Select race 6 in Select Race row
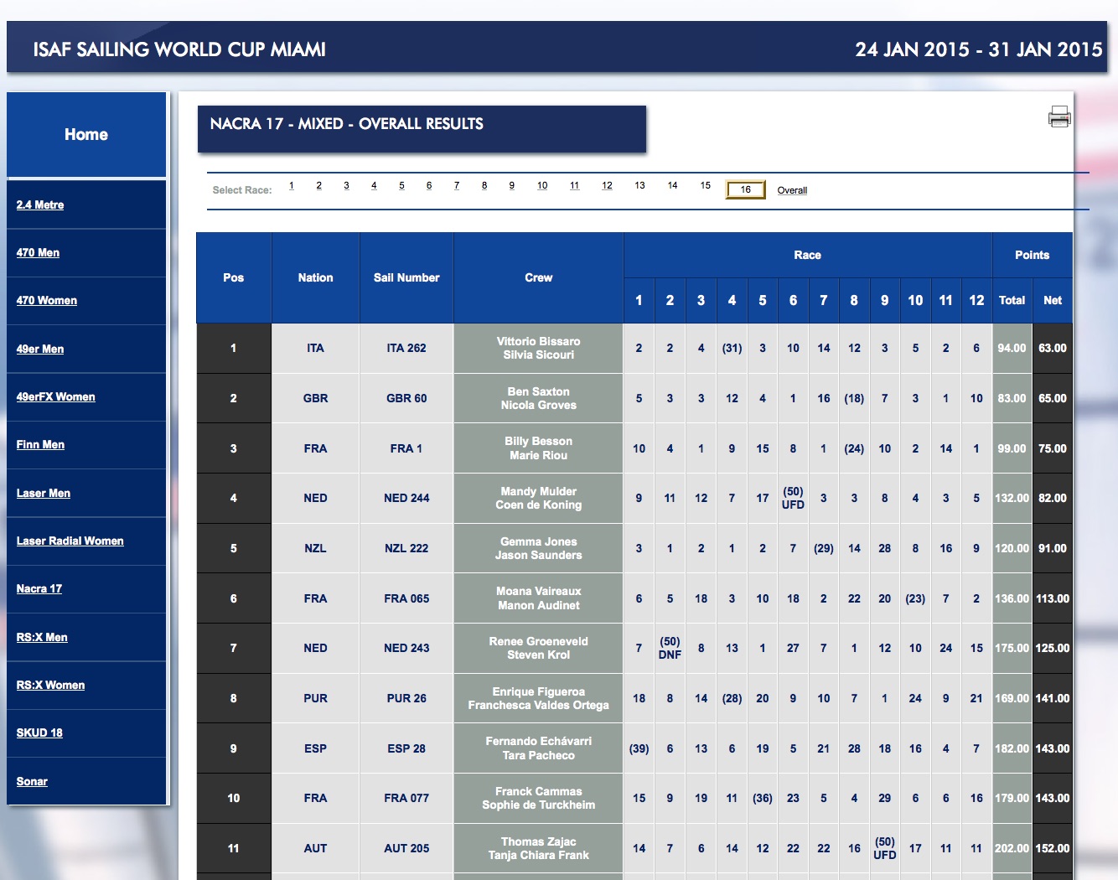 click(x=429, y=185)
